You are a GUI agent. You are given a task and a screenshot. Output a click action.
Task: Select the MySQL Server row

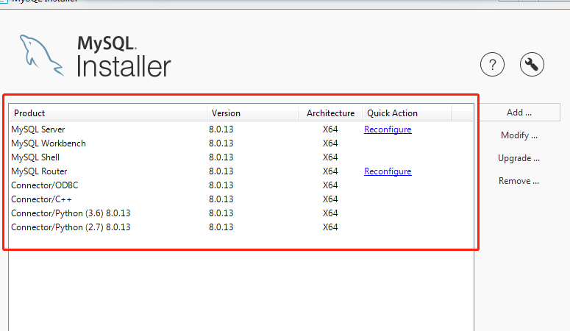(241, 129)
